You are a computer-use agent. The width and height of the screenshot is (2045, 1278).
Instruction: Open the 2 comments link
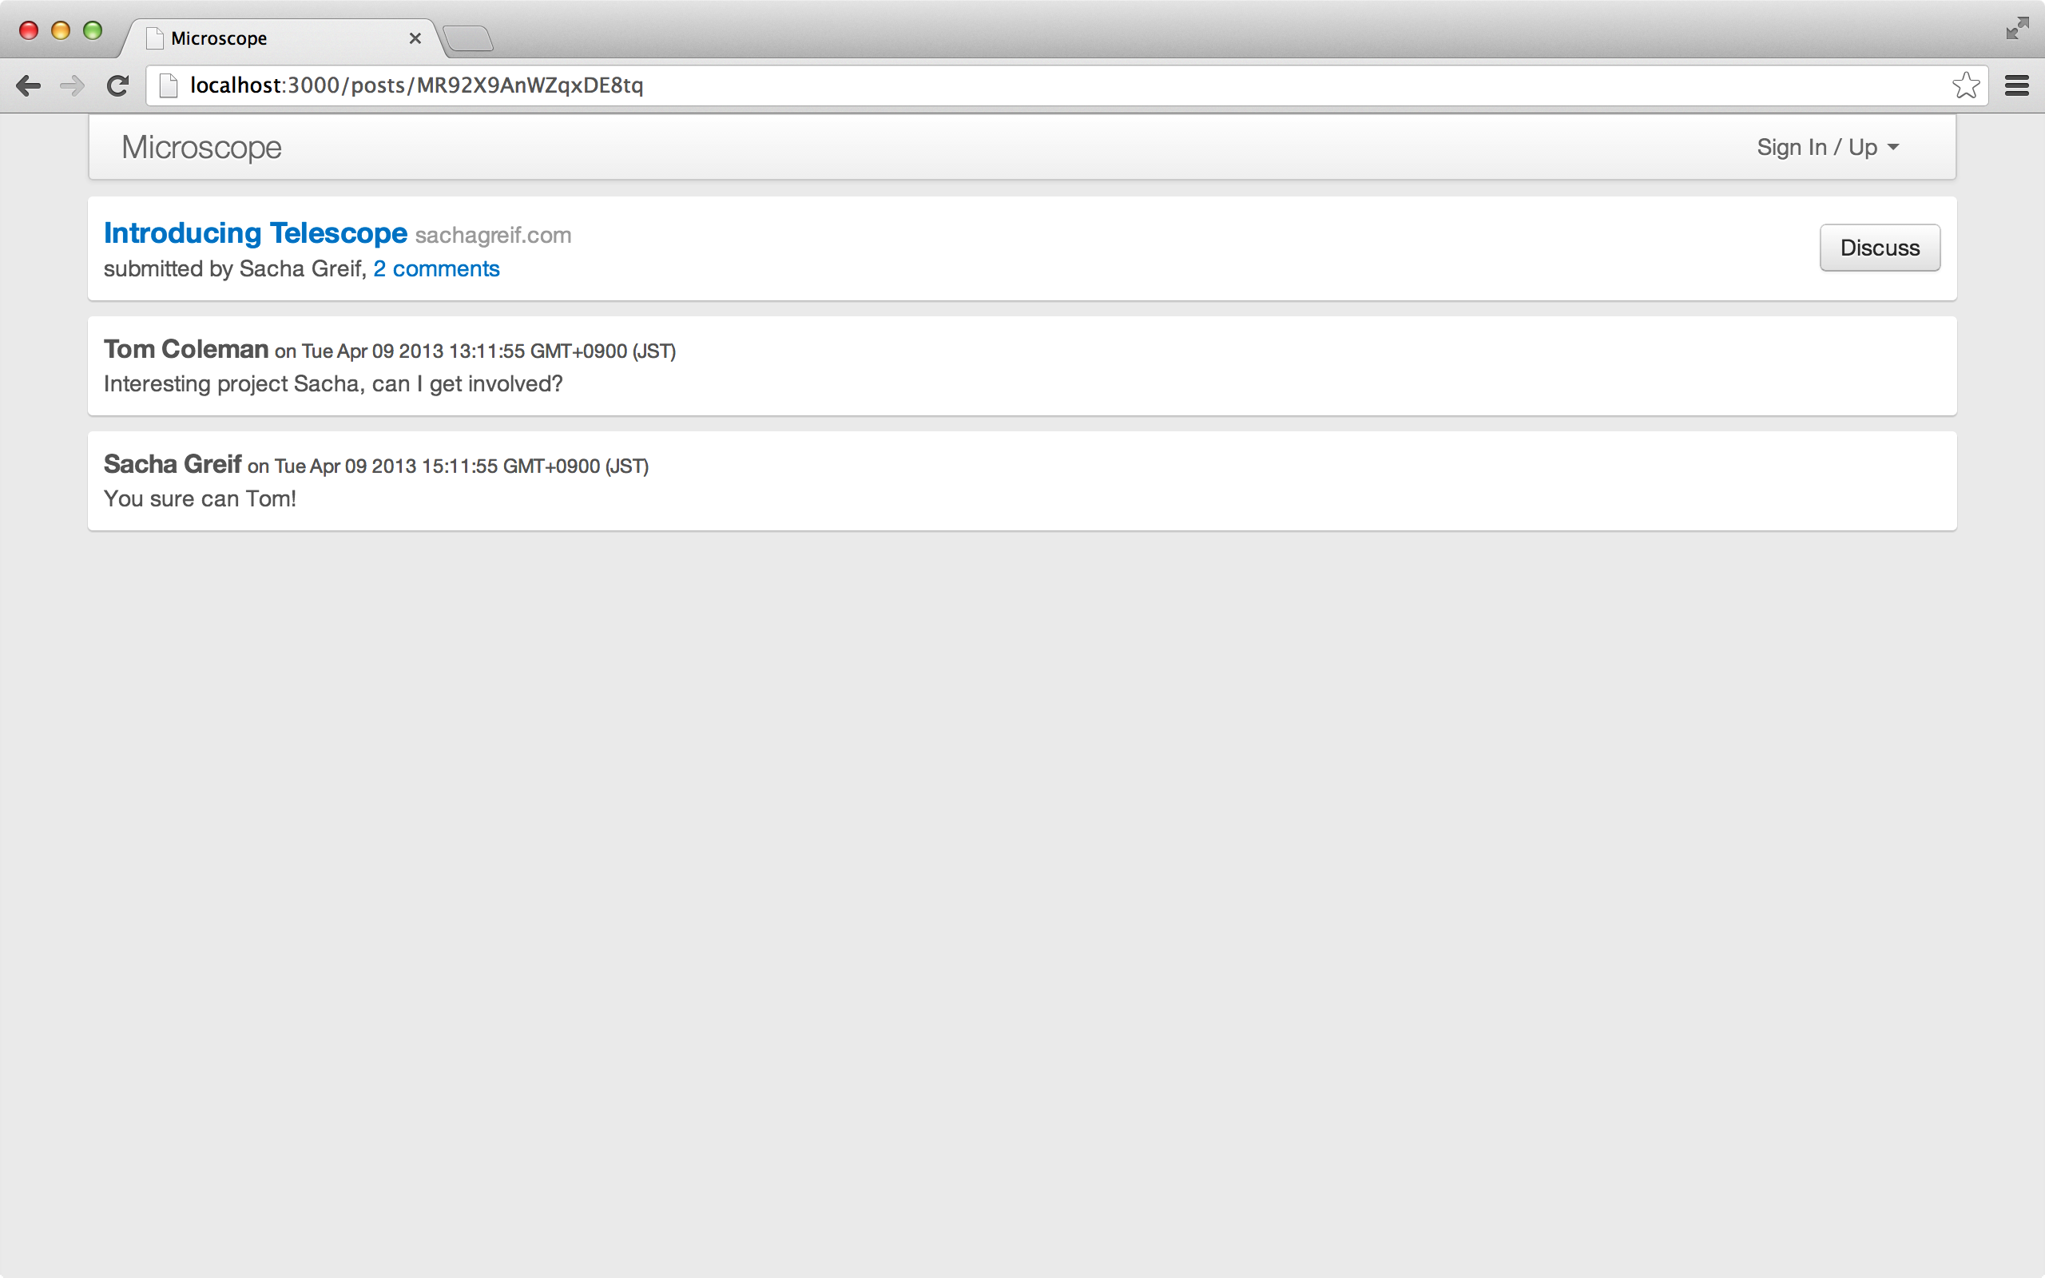coord(436,269)
